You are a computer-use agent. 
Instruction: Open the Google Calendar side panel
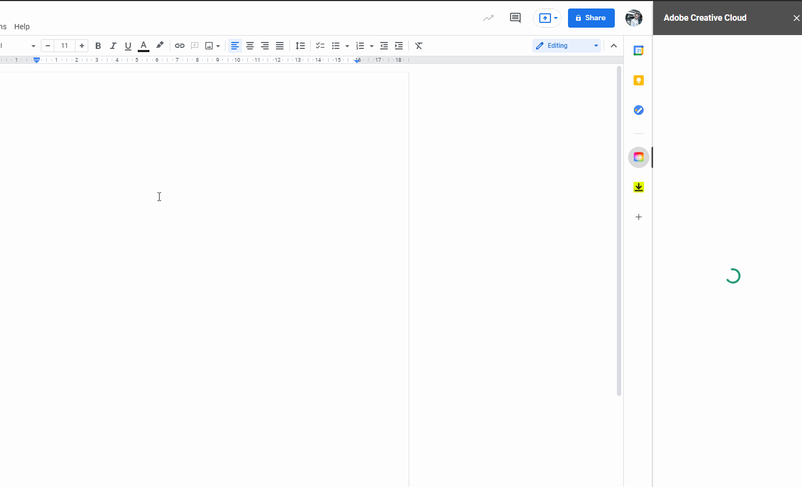[x=639, y=51]
